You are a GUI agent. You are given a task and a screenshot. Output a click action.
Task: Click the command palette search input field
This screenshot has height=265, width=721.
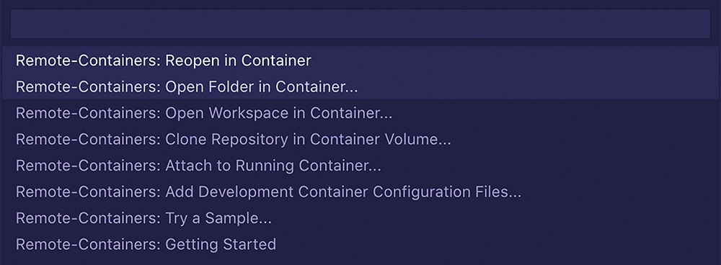click(x=360, y=24)
